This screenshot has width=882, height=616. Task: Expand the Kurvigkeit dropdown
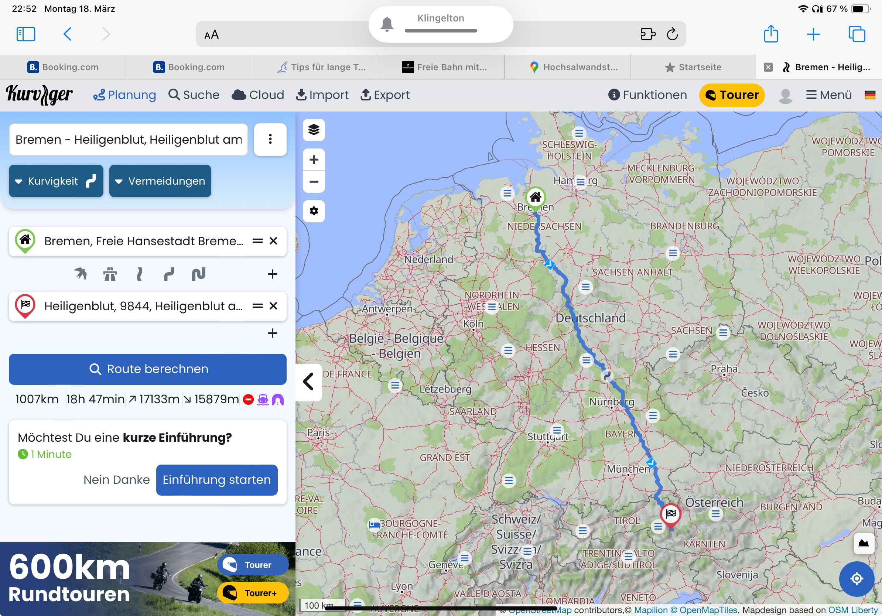pyautogui.click(x=56, y=181)
